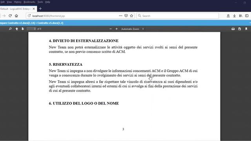Reload the current page

point(10,16)
